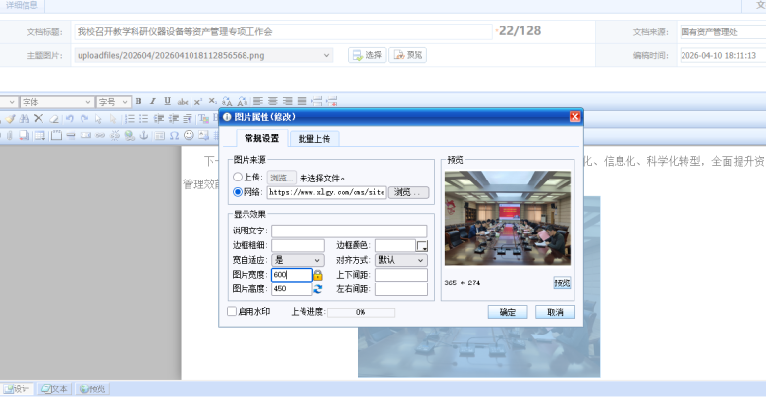This screenshot has height=412, width=766.
Task: Apply underline formatting in editor toolbar
Action: (x=167, y=101)
